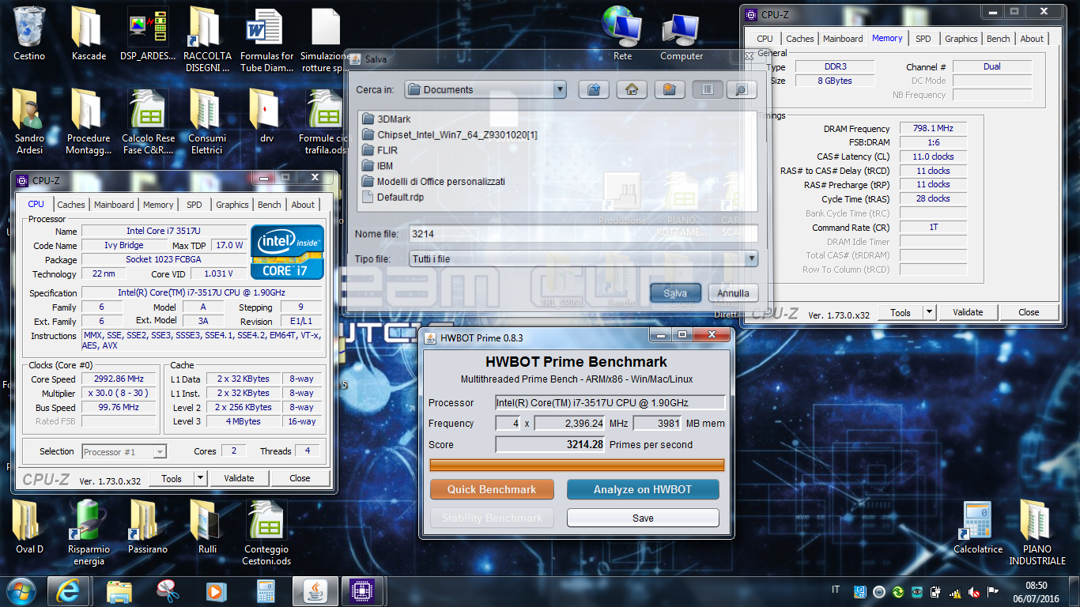The height and width of the screenshot is (607, 1080).
Task: Open CPU tab in right CPU-Z window
Action: pyautogui.click(x=765, y=39)
